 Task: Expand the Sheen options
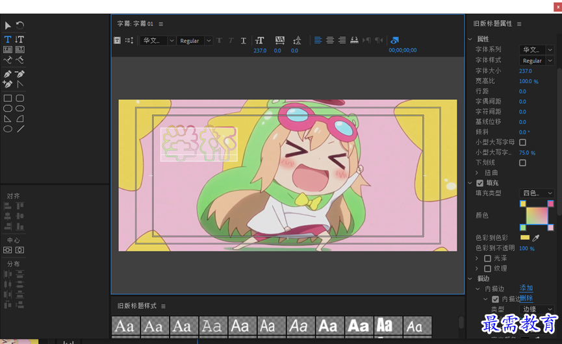point(477,258)
